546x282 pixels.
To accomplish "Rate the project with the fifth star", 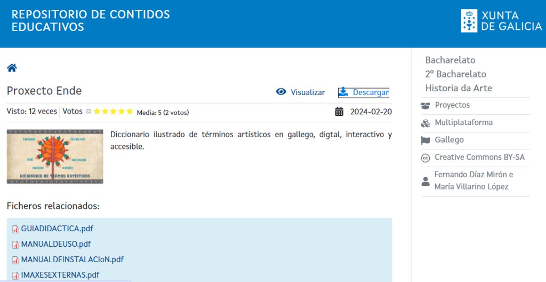I will [x=130, y=112].
